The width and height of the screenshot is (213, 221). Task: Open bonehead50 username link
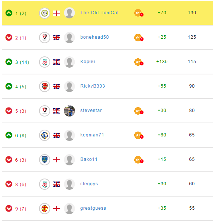pos(94,37)
